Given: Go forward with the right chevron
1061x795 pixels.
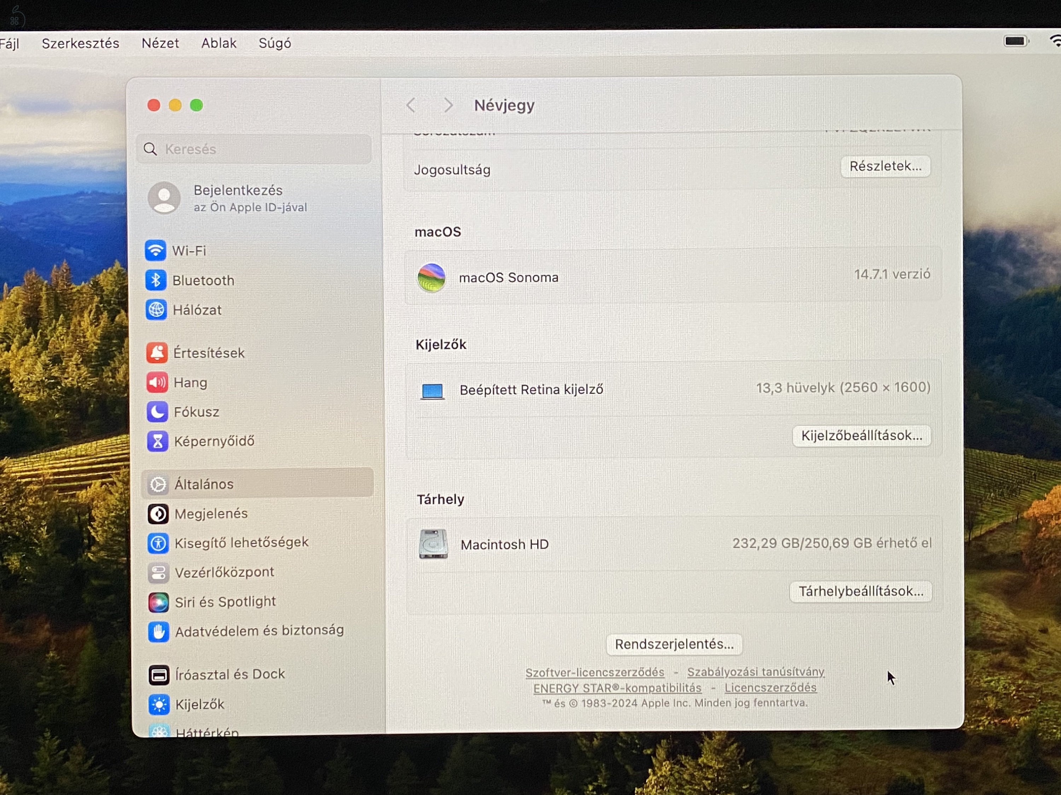Looking at the screenshot, I should pos(448,105).
